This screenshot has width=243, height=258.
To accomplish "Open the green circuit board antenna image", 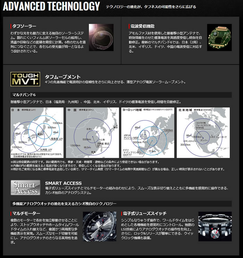I will pyautogui.click(x=219, y=37).
